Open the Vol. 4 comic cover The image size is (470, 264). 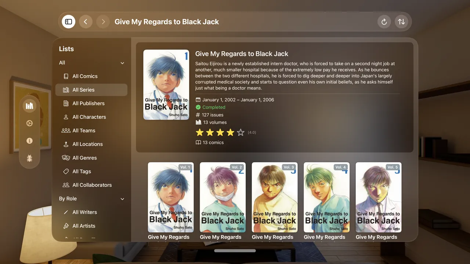[327, 197]
